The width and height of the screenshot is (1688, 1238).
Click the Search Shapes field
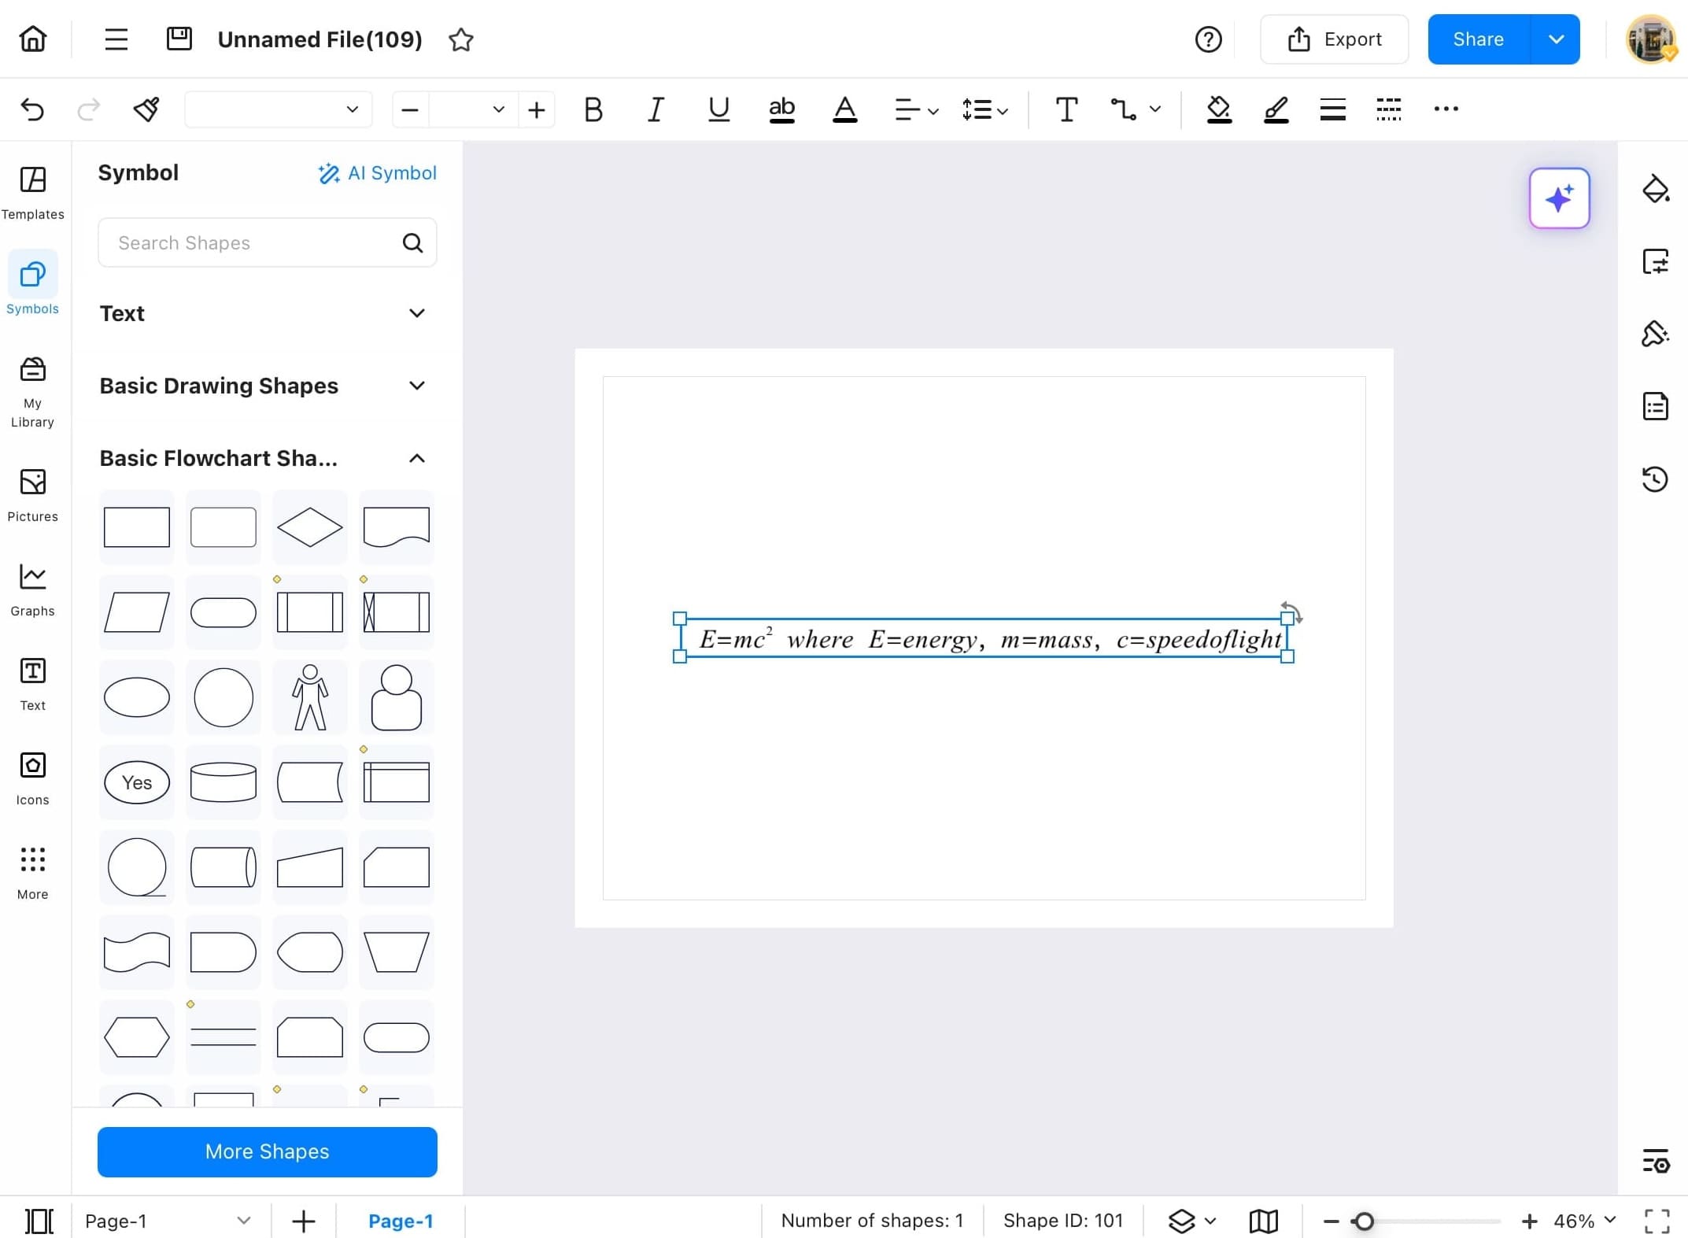click(252, 242)
